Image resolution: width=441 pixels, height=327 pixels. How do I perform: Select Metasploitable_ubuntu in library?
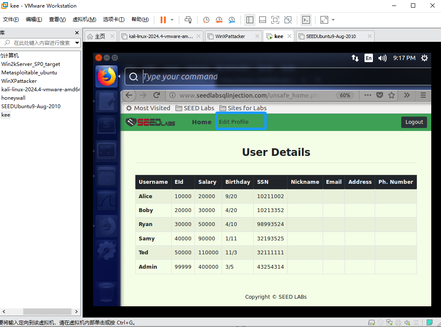pos(29,73)
